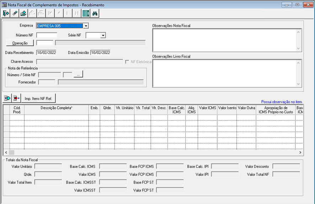Click the Data Emissão date field

coord(101,53)
